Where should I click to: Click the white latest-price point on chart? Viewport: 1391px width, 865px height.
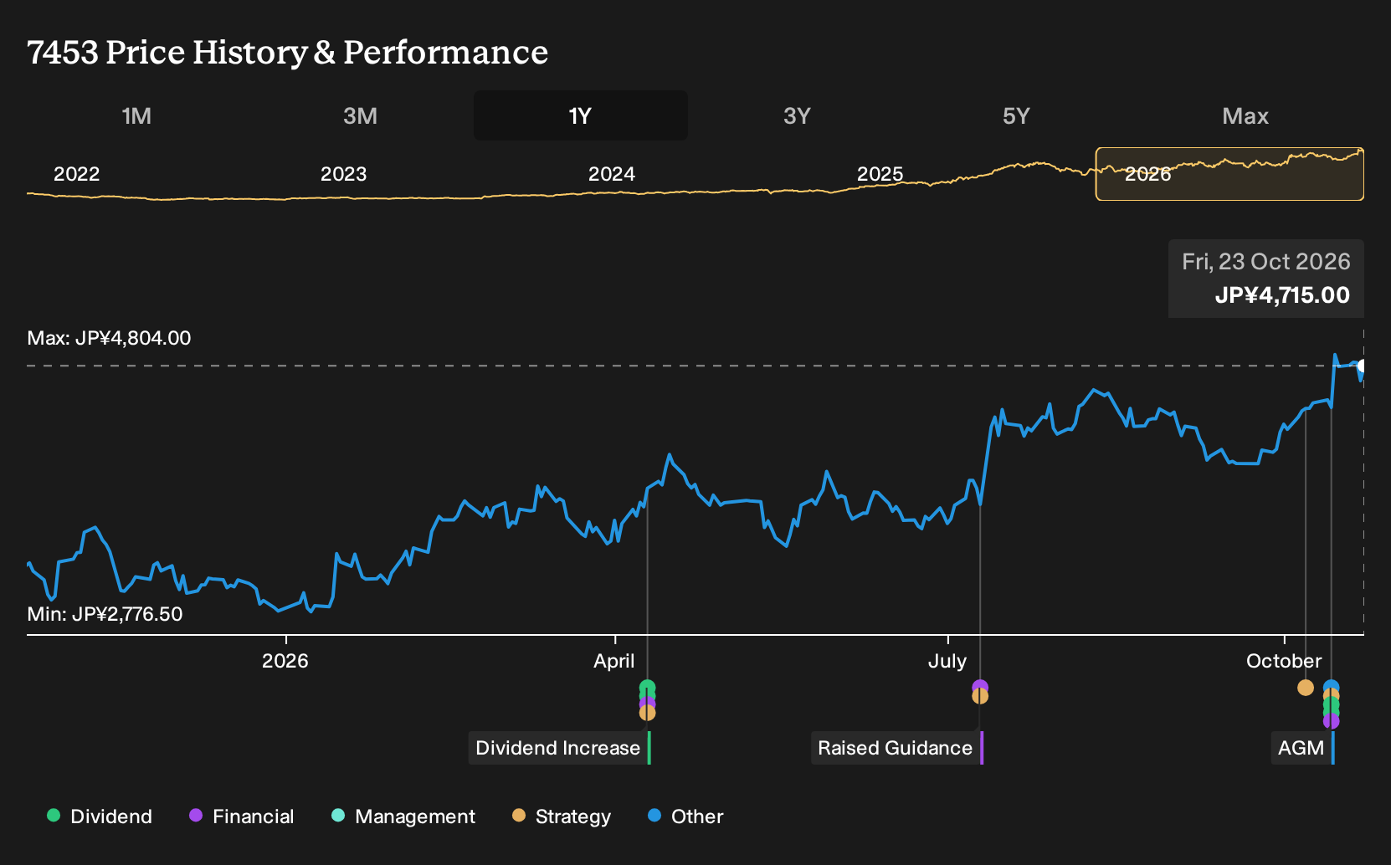coord(1363,366)
